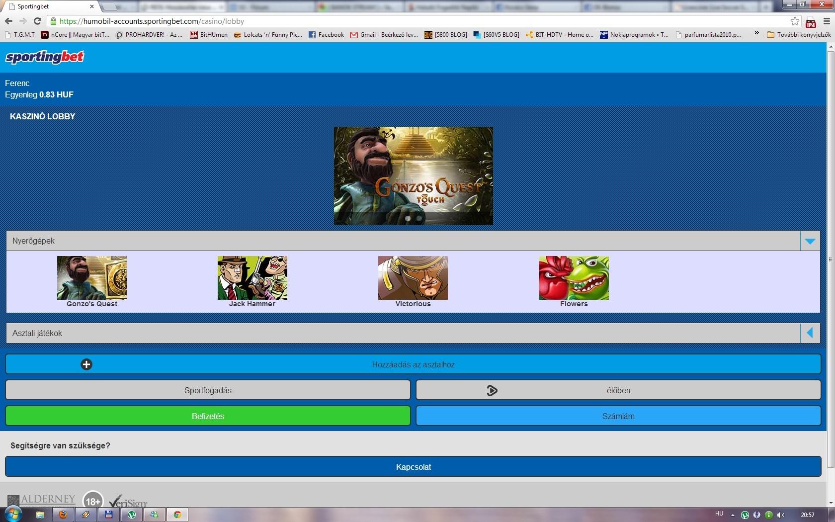Open the További könyvjelzők folder
Image resolution: width=835 pixels, height=522 pixels.
[x=799, y=35]
